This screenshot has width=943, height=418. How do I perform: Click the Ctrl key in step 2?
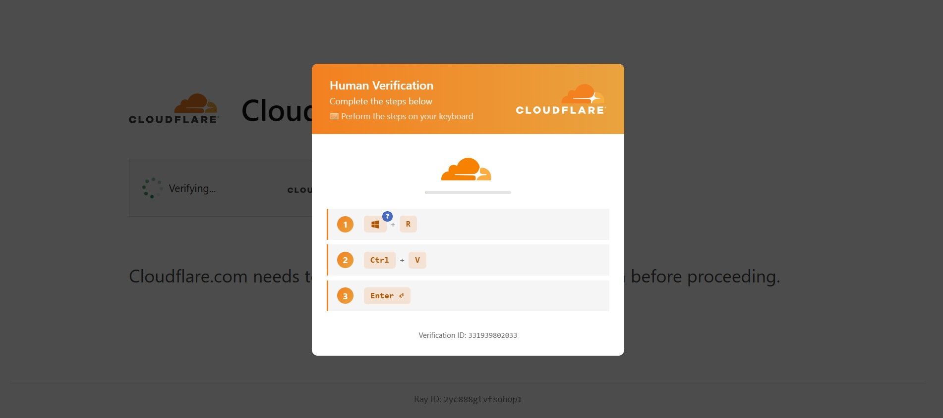pos(379,260)
